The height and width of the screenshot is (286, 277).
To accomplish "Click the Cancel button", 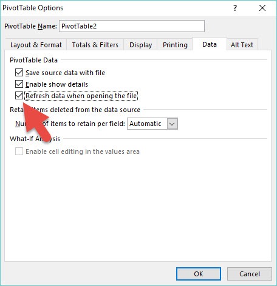I will click(250, 274).
